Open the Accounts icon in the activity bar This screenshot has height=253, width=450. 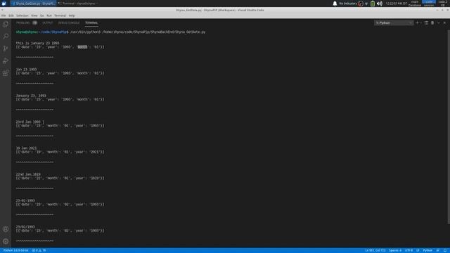tap(6, 229)
